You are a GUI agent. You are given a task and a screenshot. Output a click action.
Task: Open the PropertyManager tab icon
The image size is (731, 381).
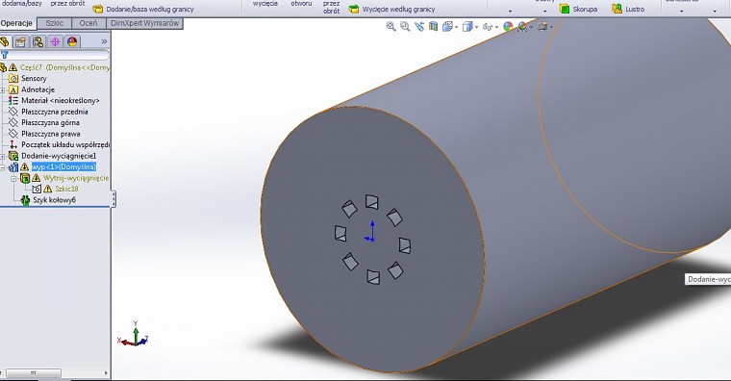20,42
